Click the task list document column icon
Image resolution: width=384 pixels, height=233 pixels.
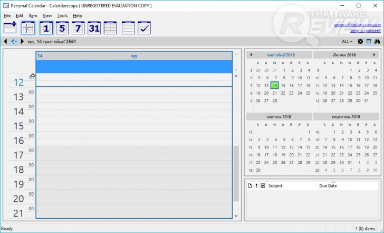pyautogui.click(x=250, y=185)
